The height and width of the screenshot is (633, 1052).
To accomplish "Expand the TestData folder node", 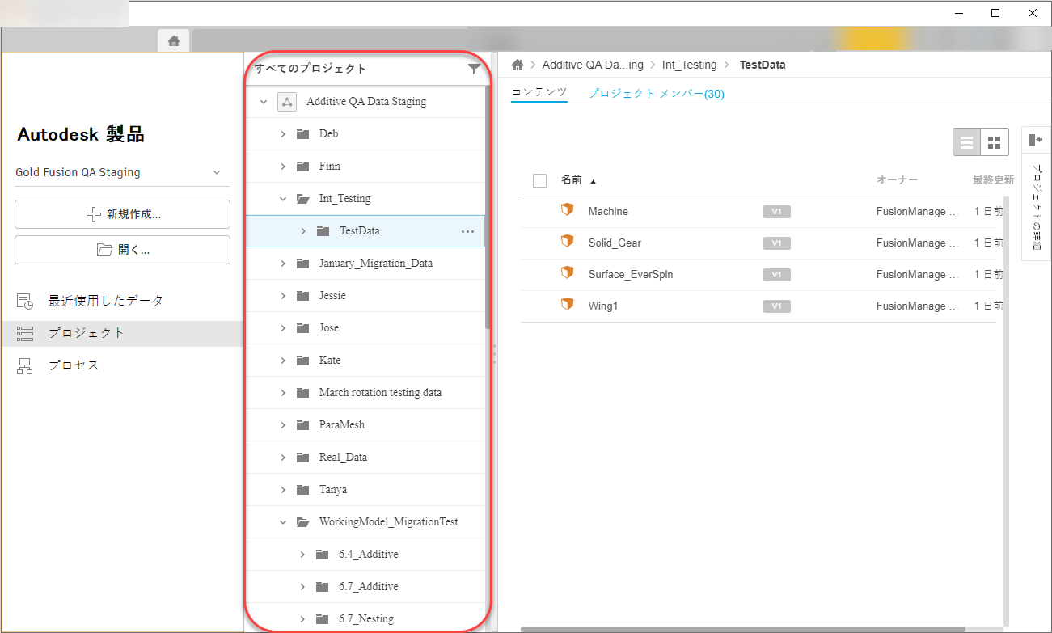I will 302,231.
